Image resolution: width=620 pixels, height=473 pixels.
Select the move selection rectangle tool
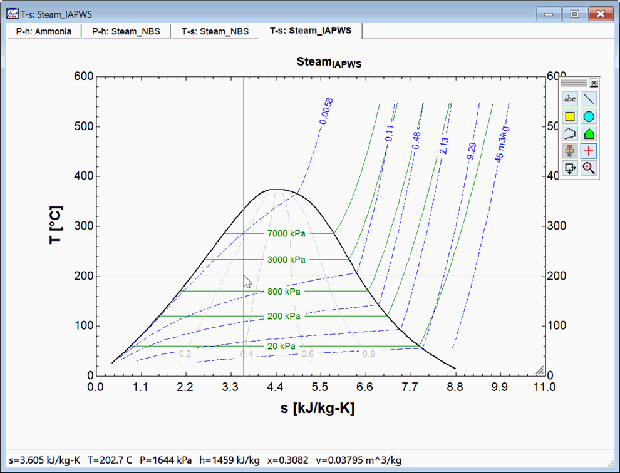(x=570, y=168)
